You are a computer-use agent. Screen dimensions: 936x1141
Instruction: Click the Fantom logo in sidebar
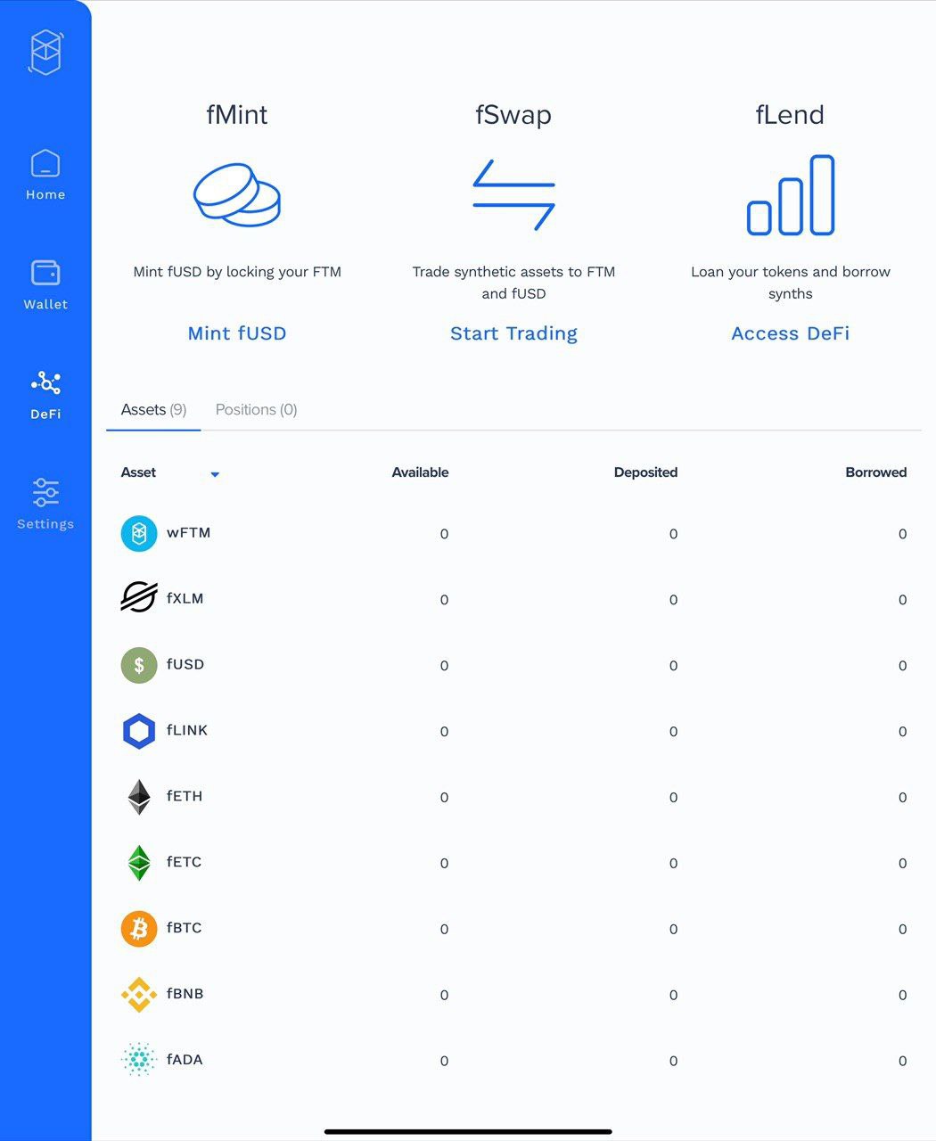[45, 53]
